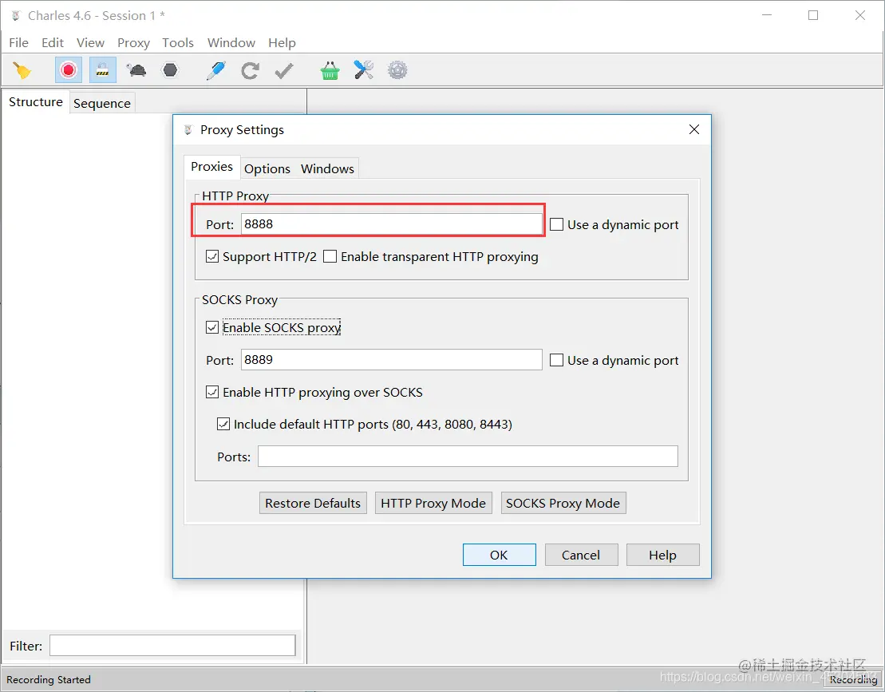The width and height of the screenshot is (885, 692).
Task: Open the wrench tools icon
Action: click(363, 70)
